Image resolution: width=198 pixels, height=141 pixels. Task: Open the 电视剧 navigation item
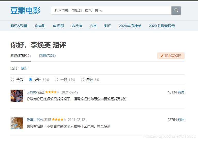point(58,26)
